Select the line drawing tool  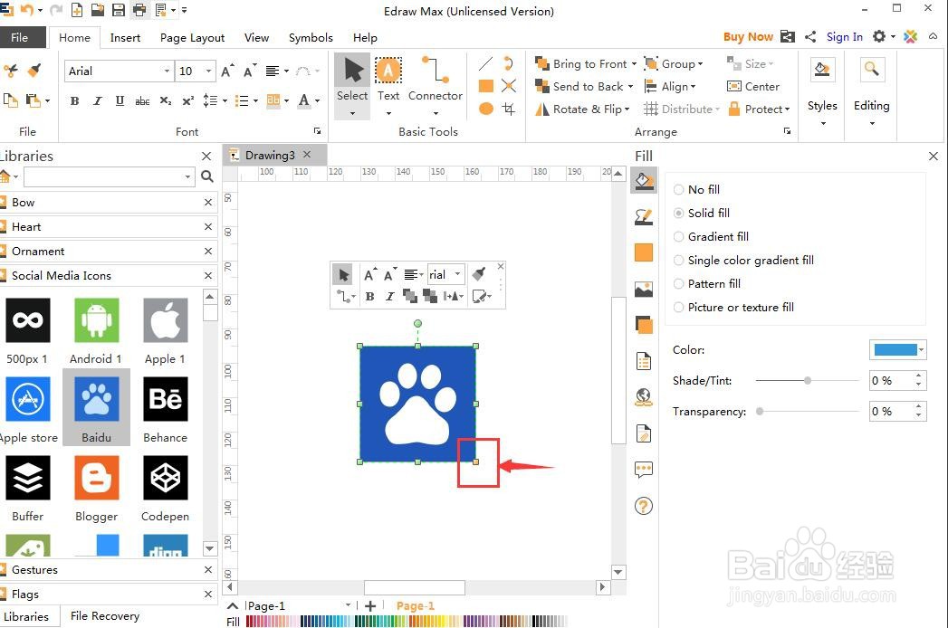pyautogui.click(x=485, y=63)
